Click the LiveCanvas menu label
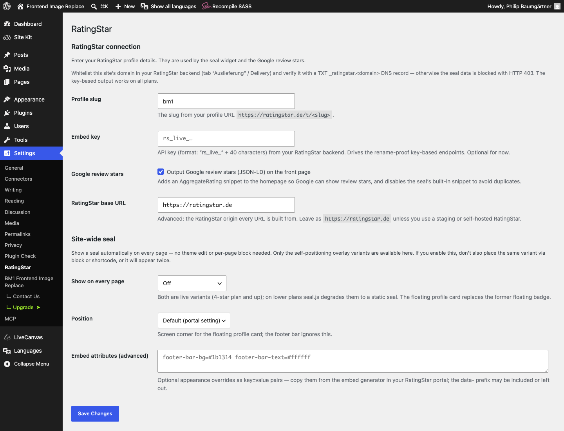564x431 pixels. pyautogui.click(x=29, y=337)
